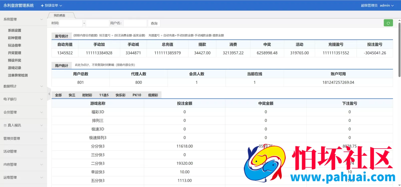The height and width of the screenshot is (187, 401).
Task: Select the 全部 game category tab
Action: [x=58, y=95]
